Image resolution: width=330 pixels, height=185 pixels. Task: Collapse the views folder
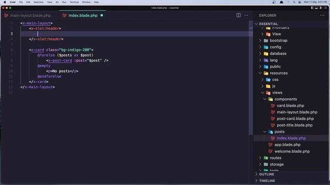point(262,92)
